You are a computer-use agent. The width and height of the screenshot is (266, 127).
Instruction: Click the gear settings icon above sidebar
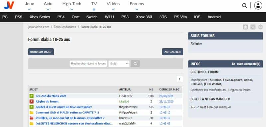tap(260, 27)
